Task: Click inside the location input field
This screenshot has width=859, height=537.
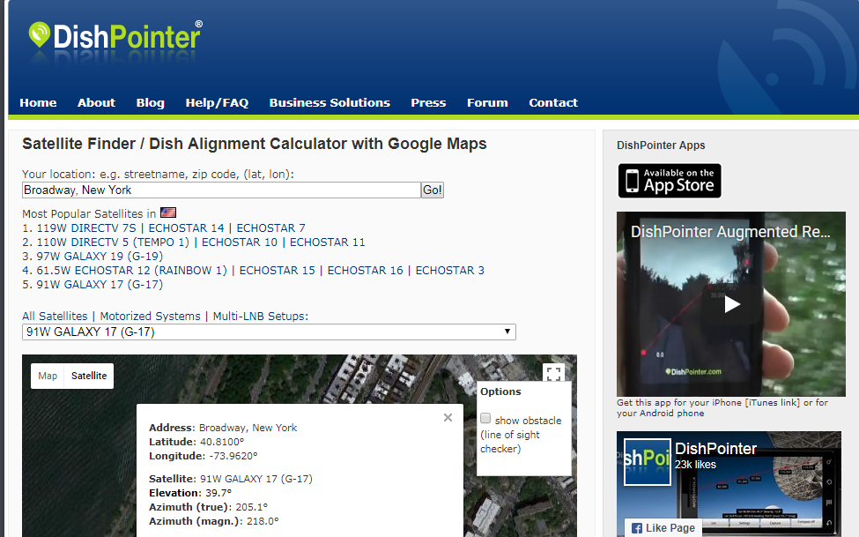Action: pos(220,190)
